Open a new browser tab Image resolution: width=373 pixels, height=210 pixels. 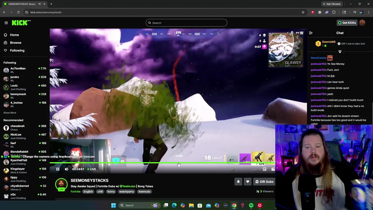51,4
